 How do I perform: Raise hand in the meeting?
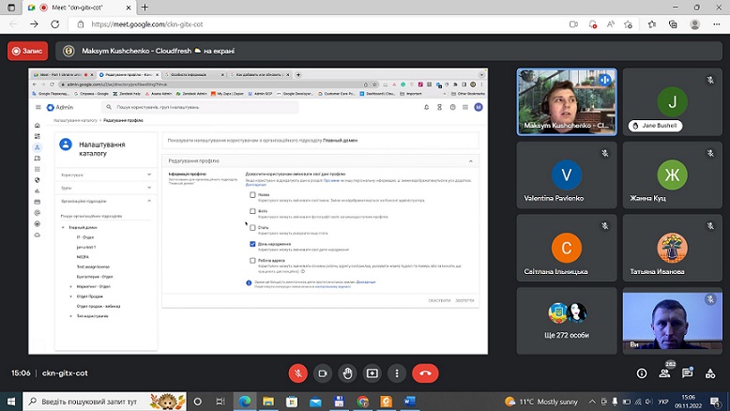click(x=347, y=373)
